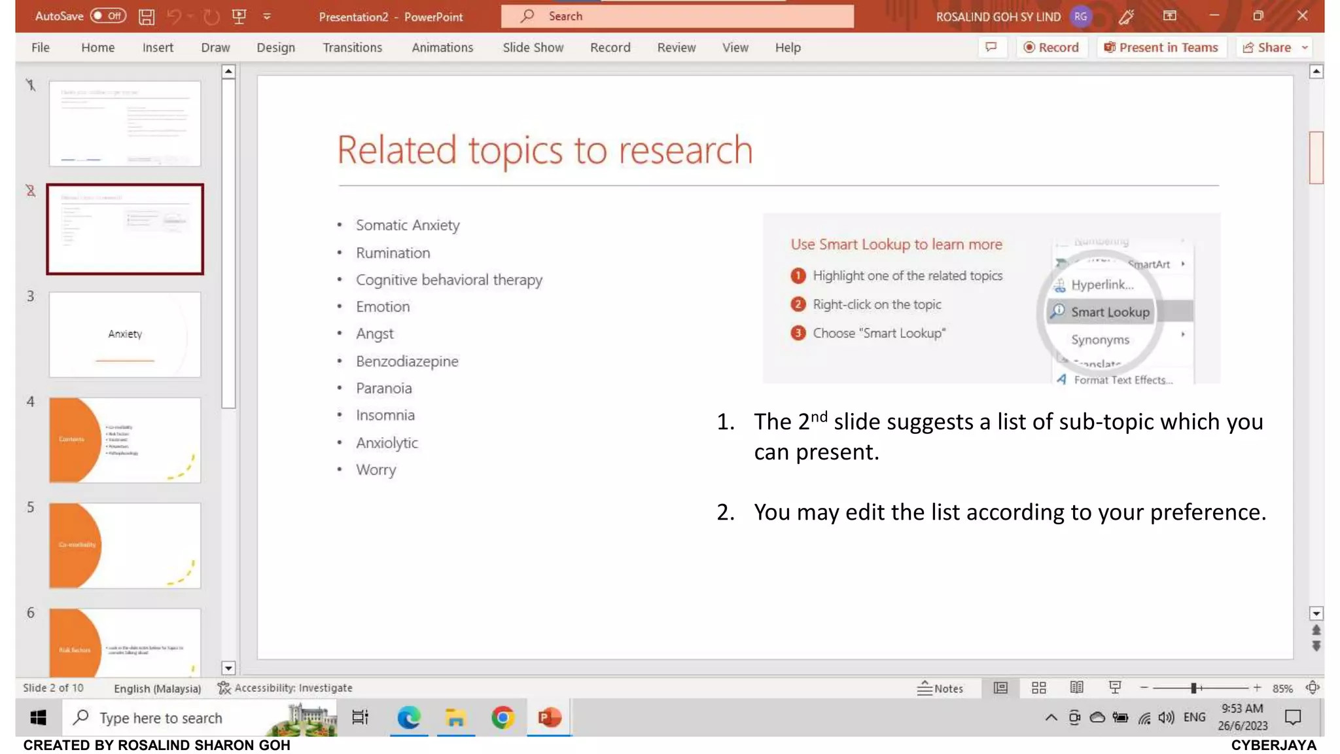
Task: Click Next Slide double-arrow icon
Action: [1316, 646]
